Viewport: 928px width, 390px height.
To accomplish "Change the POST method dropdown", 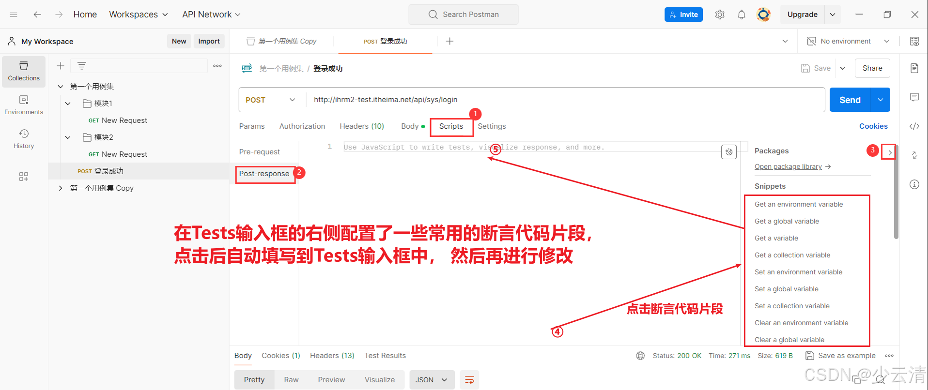I will [x=271, y=100].
